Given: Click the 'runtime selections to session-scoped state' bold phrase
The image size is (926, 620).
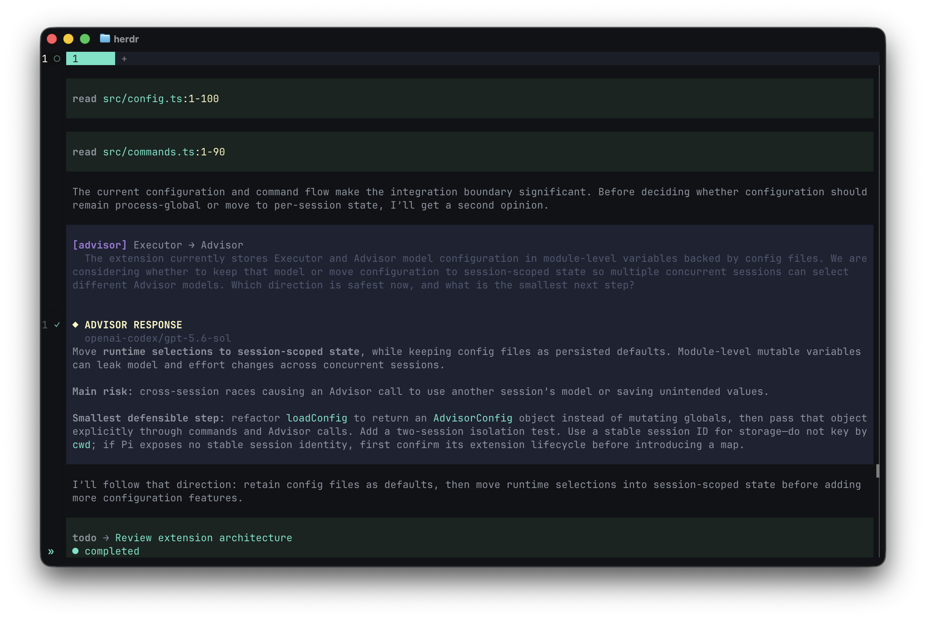Looking at the screenshot, I should (x=231, y=351).
